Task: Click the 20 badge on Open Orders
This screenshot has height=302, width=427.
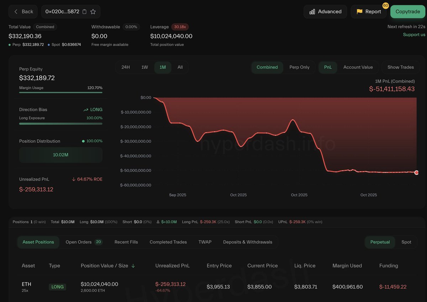Action: click(x=99, y=242)
